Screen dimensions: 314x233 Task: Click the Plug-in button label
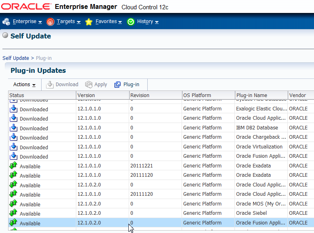[131, 85]
